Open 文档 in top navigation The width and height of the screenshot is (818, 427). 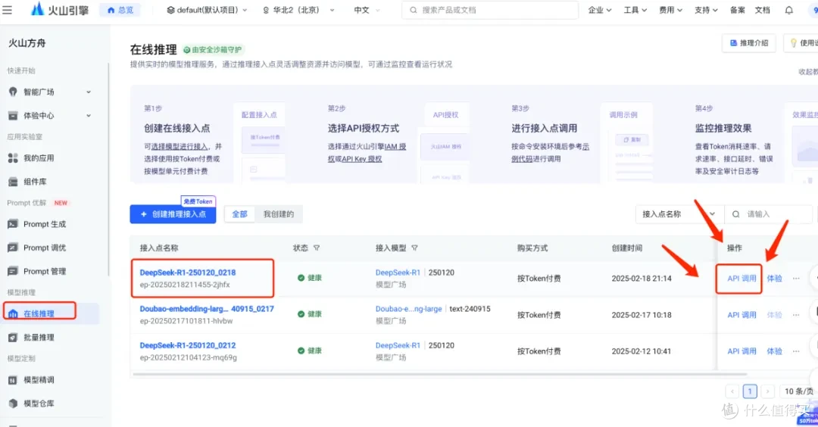coord(762,10)
